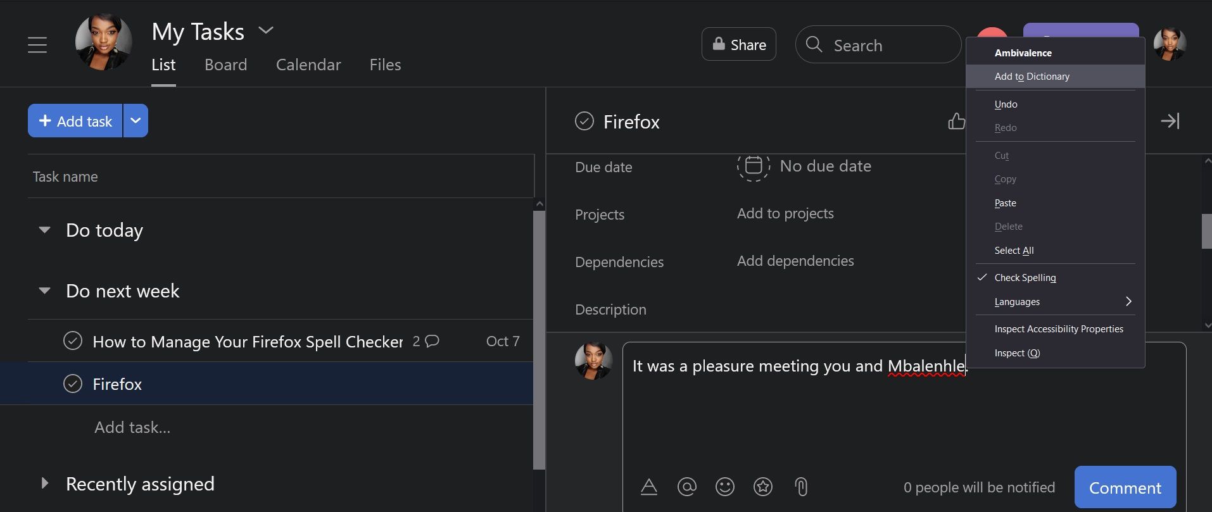
Task: Click the task list scrollbar up arrow
Action: [x=540, y=204]
